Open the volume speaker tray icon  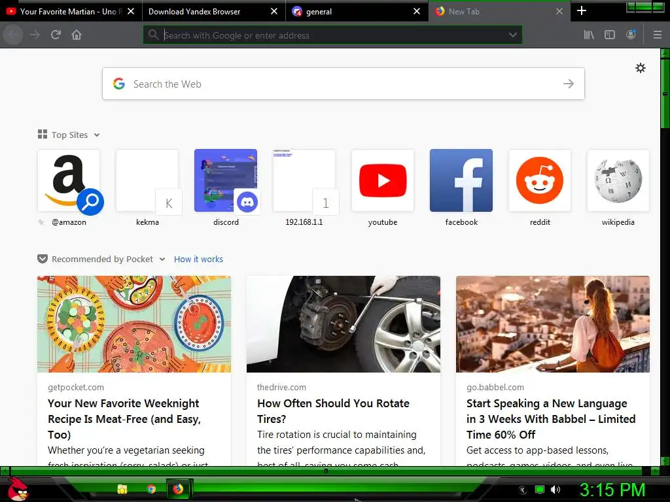pyautogui.click(x=555, y=490)
